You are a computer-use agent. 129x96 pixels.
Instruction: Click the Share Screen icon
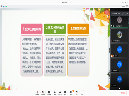49,93
